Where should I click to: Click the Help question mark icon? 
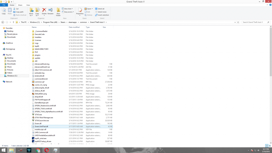(x=270, y=5)
